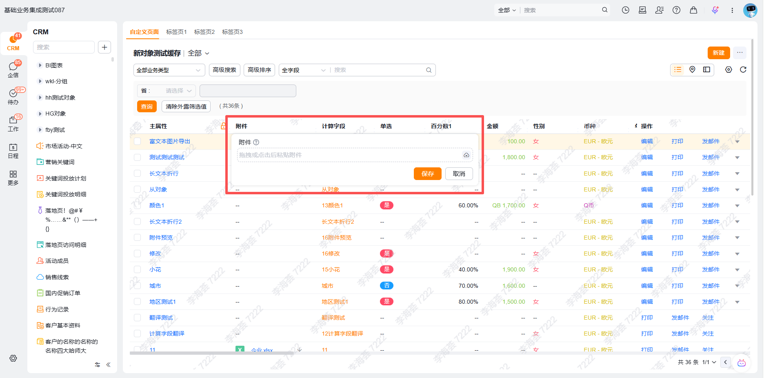The image size is (764, 378).
Task: Open the global search 全部 scope dropdown
Action: pos(507,10)
